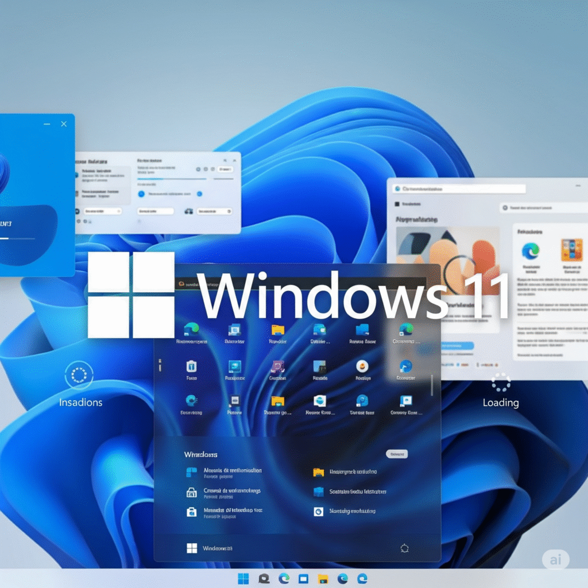
Task: Open the large illustrated thumbnail in the right window
Action: (448, 259)
